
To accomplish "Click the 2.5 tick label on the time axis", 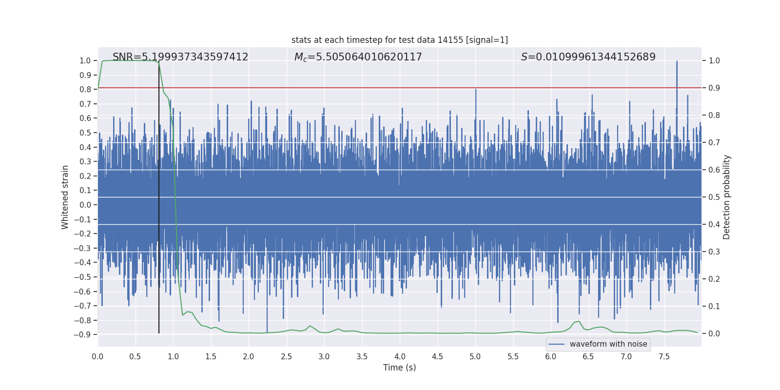I will click(x=286, y=357).
